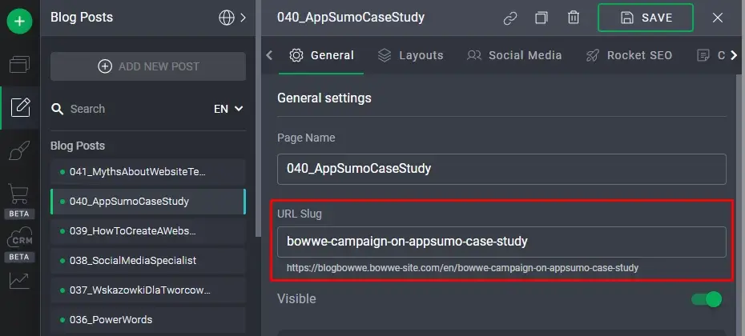Click the General settings heading
Viewport: 745px width, 336px height.
tap(324, 98)
